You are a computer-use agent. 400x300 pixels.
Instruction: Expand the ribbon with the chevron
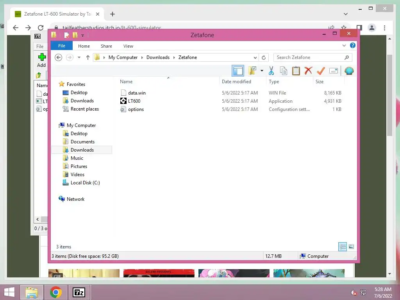click(344, 46)
